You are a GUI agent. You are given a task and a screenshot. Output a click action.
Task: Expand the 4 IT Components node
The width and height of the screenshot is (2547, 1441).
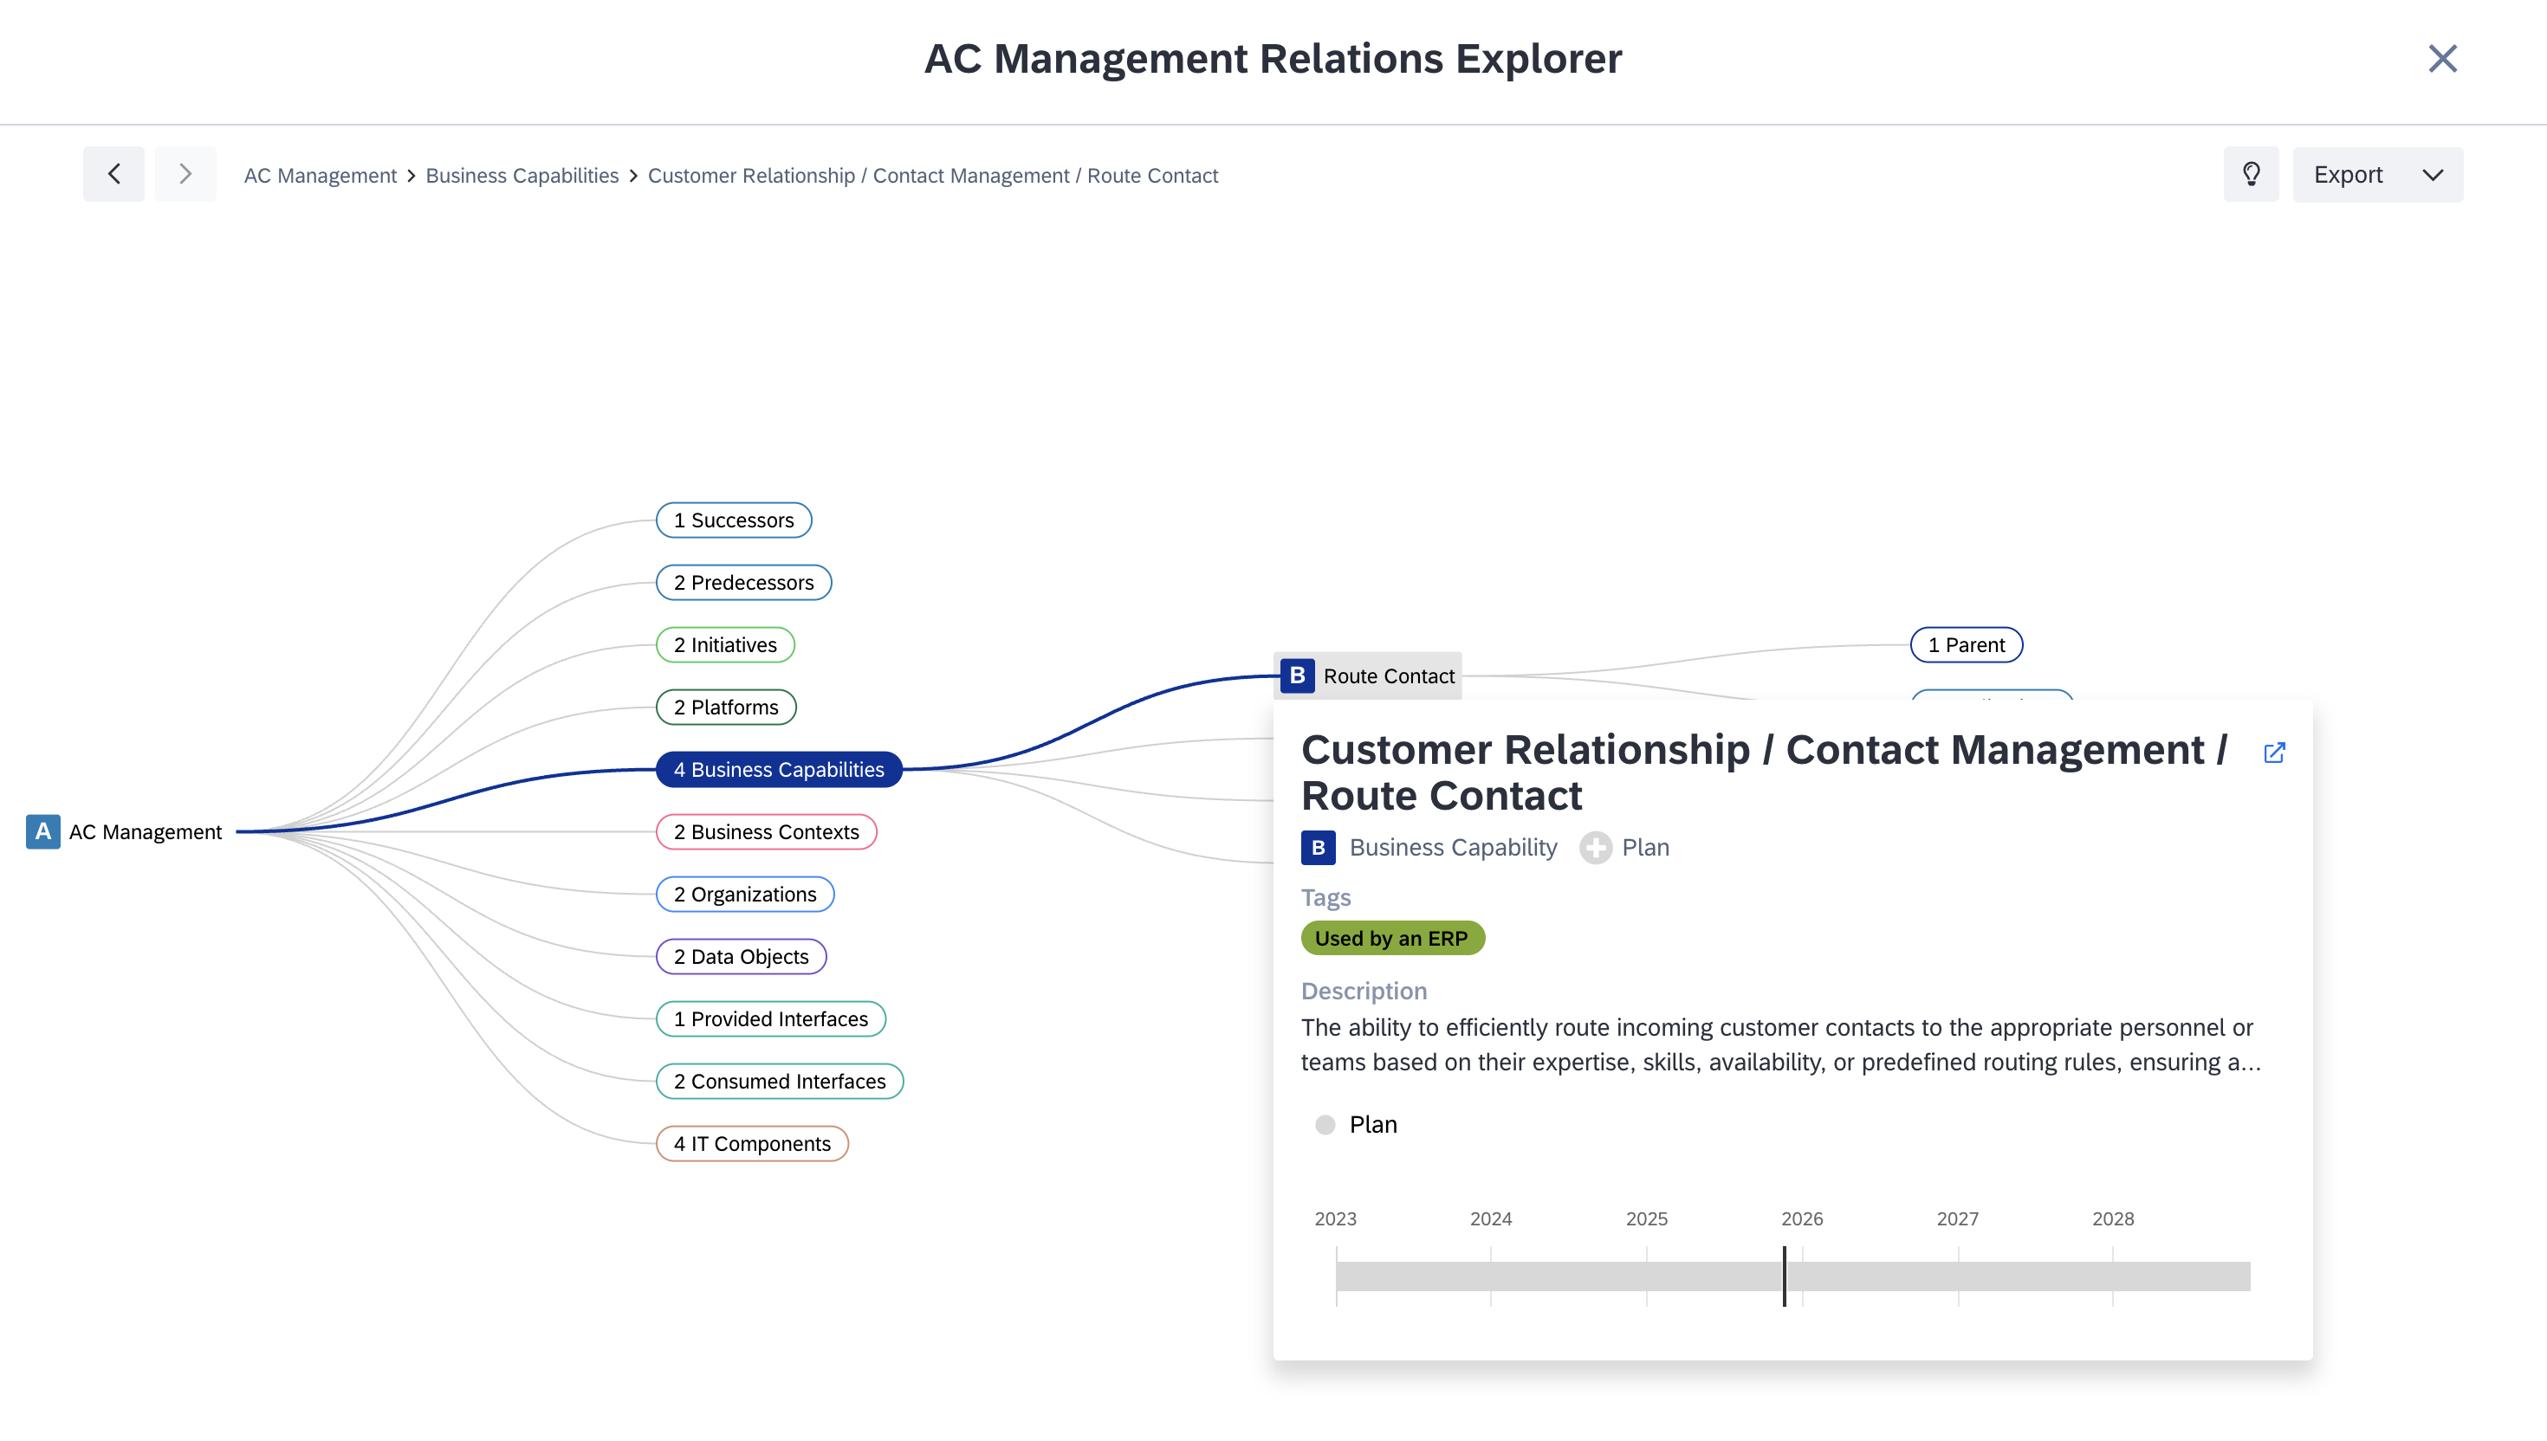[x=751, y=1143]
